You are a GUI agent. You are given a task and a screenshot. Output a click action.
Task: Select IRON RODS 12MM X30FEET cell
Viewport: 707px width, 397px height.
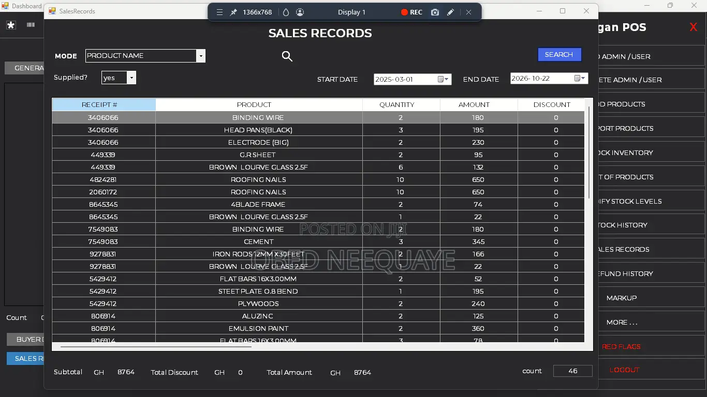coord(259,254)
